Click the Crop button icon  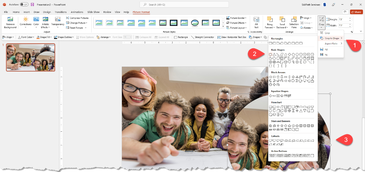point(321,20)
